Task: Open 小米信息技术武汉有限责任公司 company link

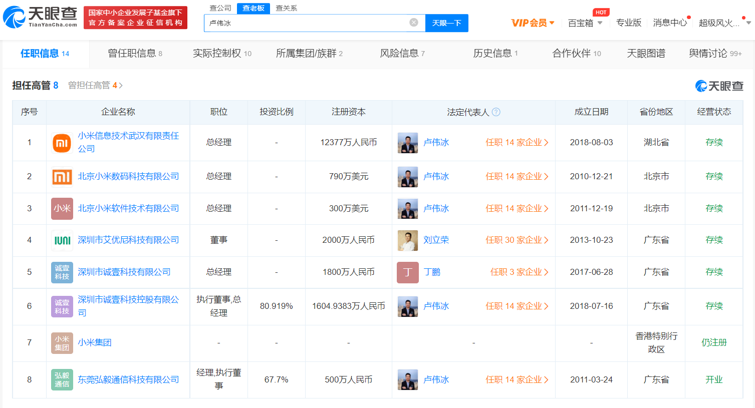Action: coord(128,143)
